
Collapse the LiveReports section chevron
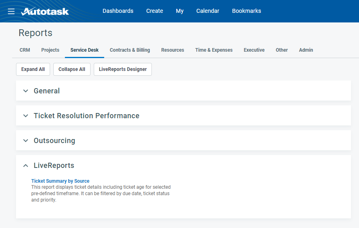pyautogui.click(x=26, y=165)
